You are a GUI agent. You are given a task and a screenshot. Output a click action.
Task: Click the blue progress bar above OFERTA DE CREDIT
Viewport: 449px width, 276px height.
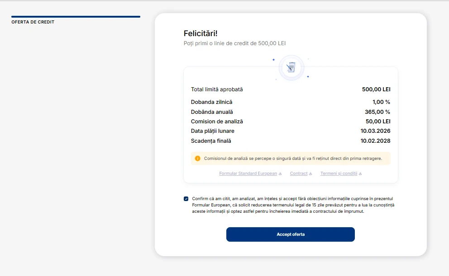coord(76,16)
